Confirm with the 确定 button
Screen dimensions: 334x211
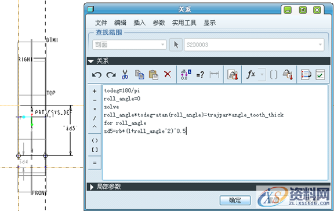click(x=235, y=200)
